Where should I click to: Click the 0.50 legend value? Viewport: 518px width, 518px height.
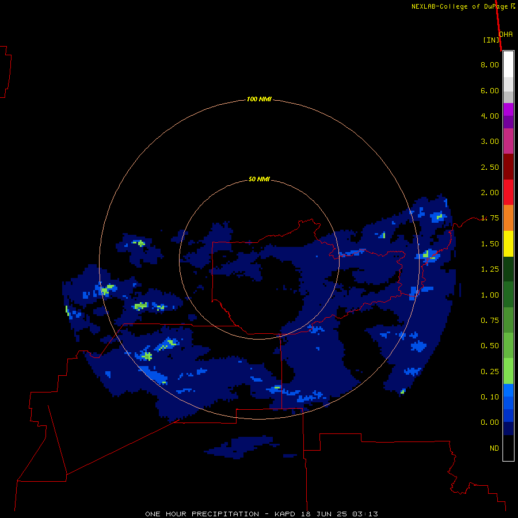(490, 346)
